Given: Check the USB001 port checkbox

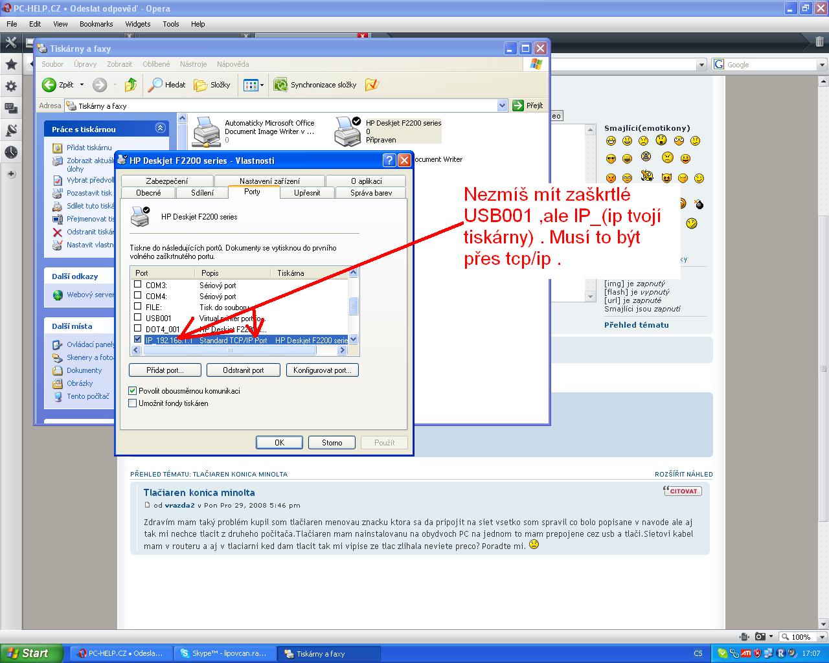Looking at the screenshot, I should [x=137, y=318].
